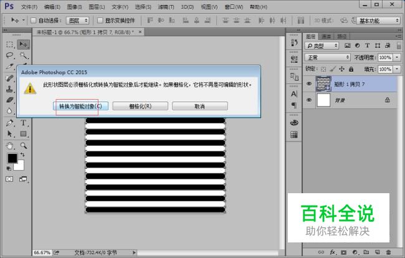Expand the fill 填充 slider arrow
Viewport: 405px width, 258px height.
pos(397,69)
